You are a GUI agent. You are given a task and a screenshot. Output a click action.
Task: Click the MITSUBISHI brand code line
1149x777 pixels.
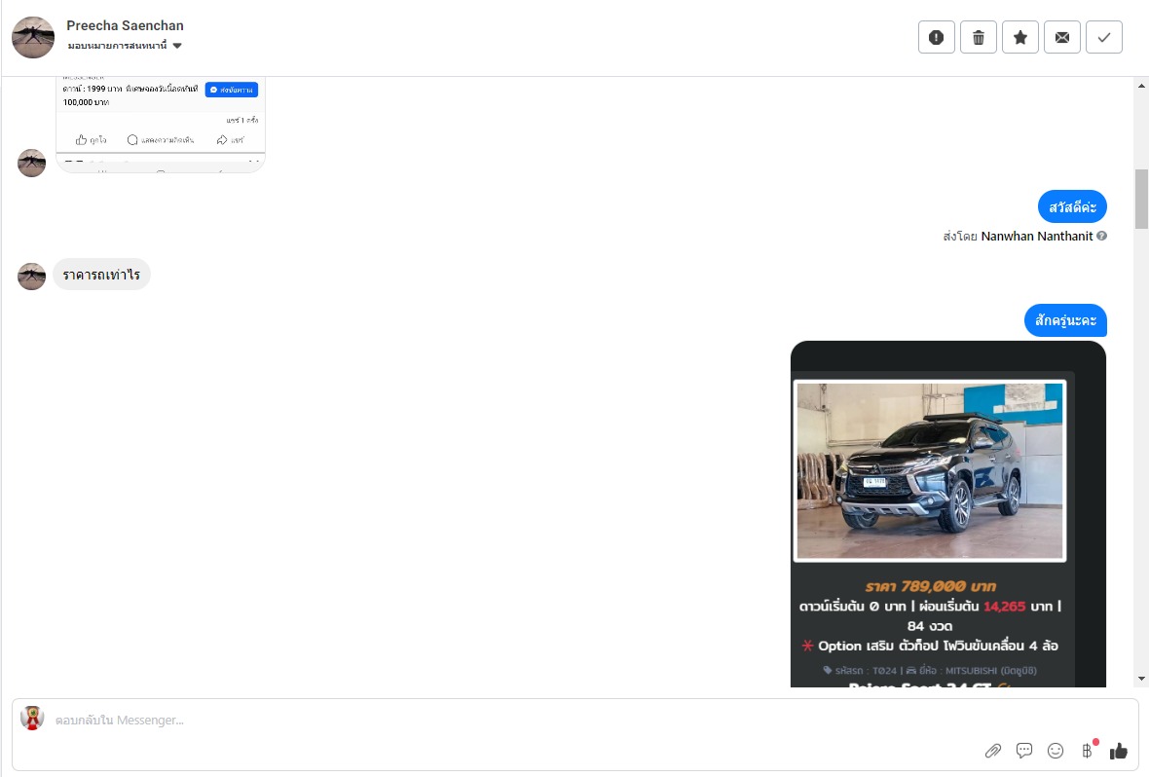[x=930, y=671]
